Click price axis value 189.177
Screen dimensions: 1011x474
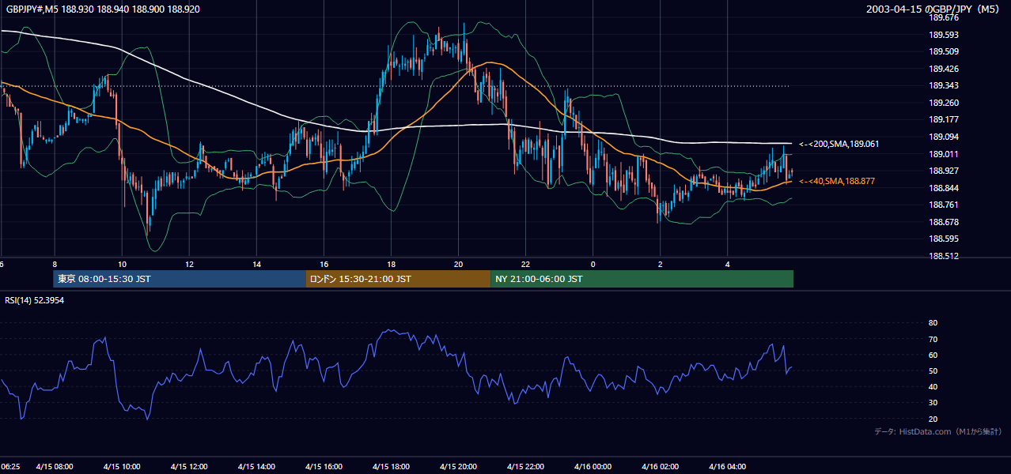[944, 119]
